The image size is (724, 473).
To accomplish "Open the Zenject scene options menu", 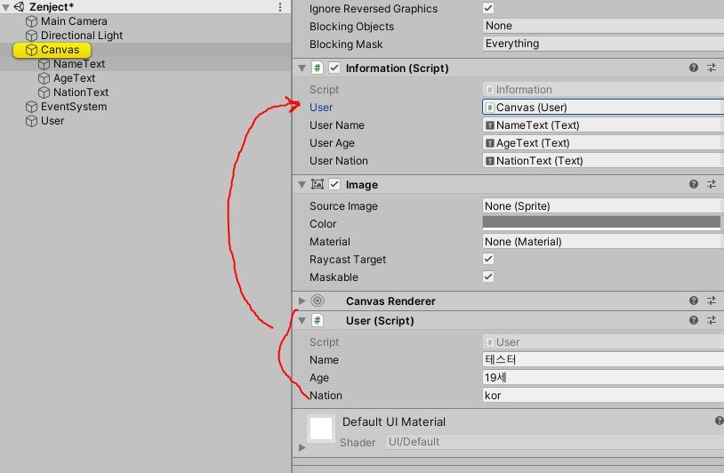I will 280,7.
